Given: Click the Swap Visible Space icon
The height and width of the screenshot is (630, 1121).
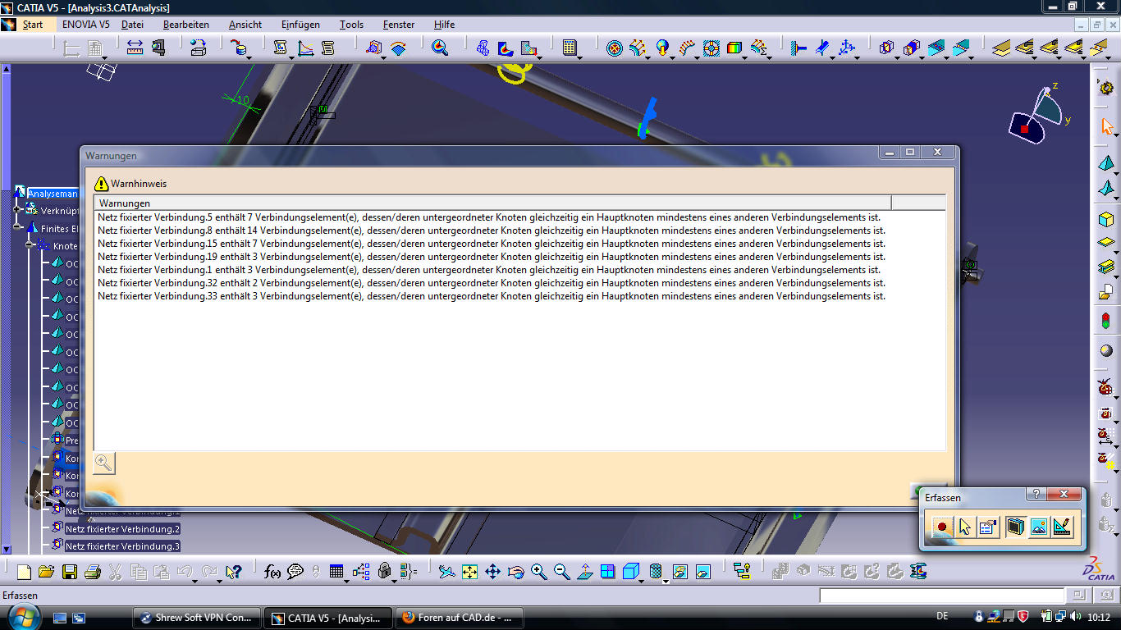Looking at the screenshot, I should [x=703, y=572].
